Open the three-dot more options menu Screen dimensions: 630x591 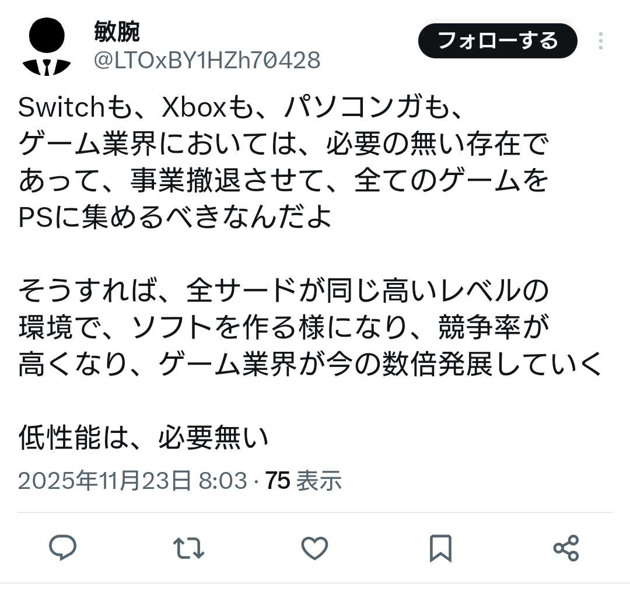[x=601, y=41]
